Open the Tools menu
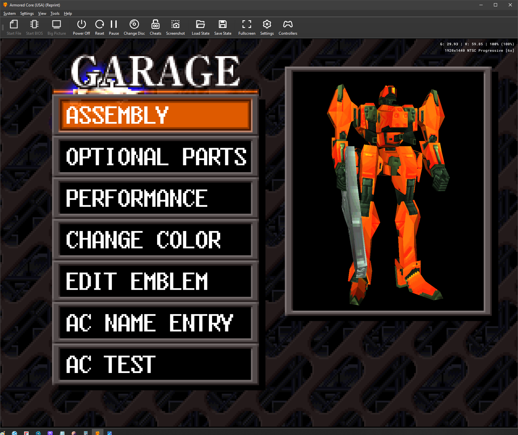This screenshot has width=518, height=435. [x=55, y=13]
